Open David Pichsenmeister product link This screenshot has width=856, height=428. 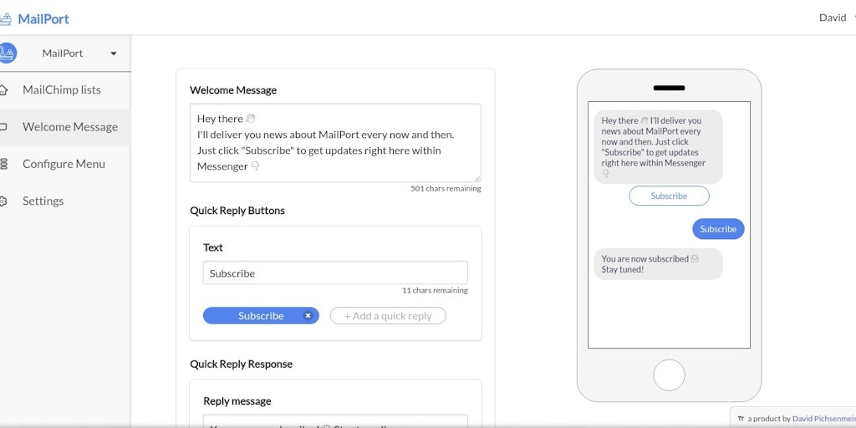coord(823,419)
